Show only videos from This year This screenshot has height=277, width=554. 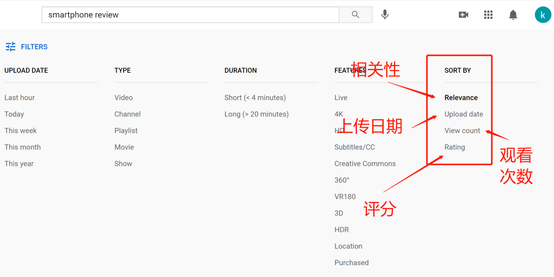point(19,164)
